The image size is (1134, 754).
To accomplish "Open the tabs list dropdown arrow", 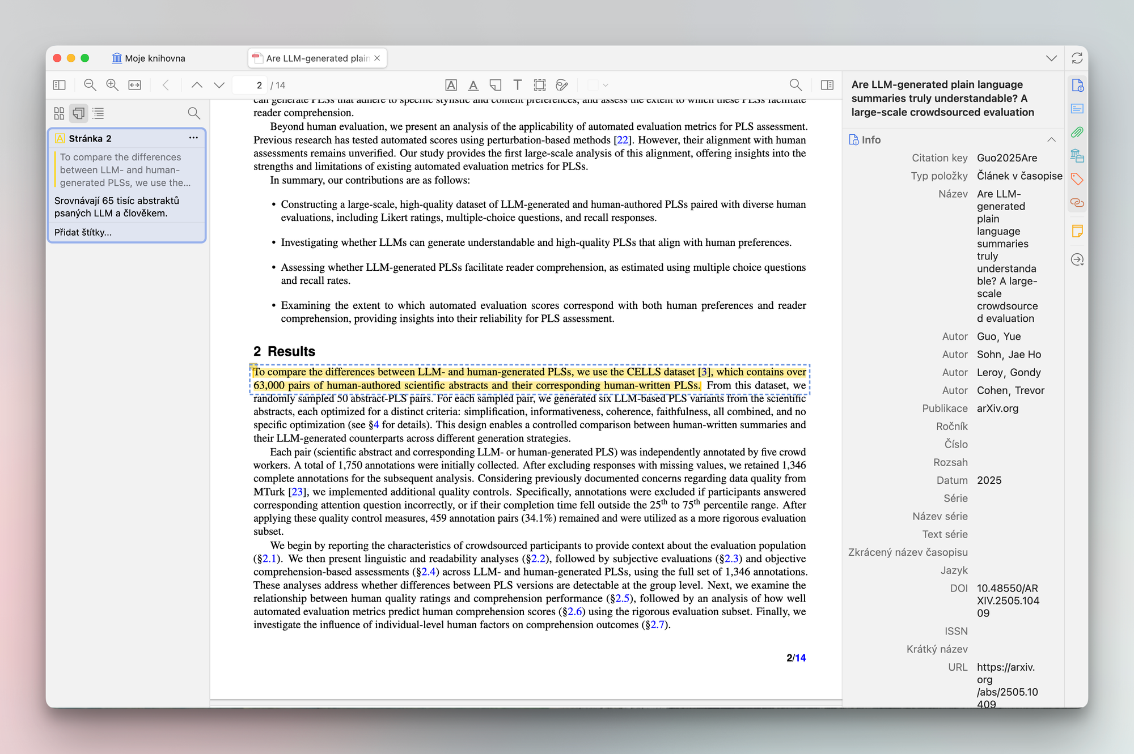I will pyautogui.click(x=1051, y=58).
